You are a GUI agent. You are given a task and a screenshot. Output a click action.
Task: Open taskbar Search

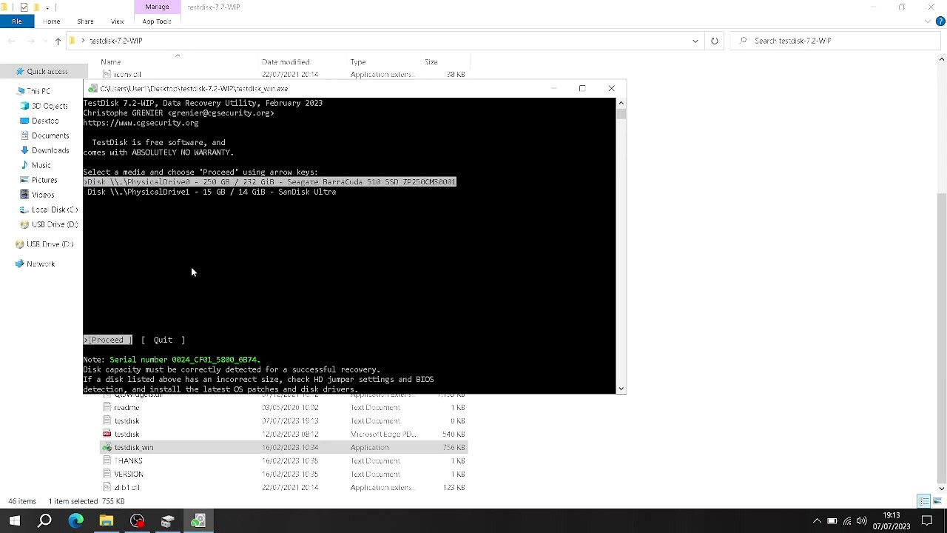tap(44, 521)
